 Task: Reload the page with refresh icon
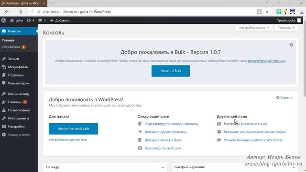coord(32,11)
